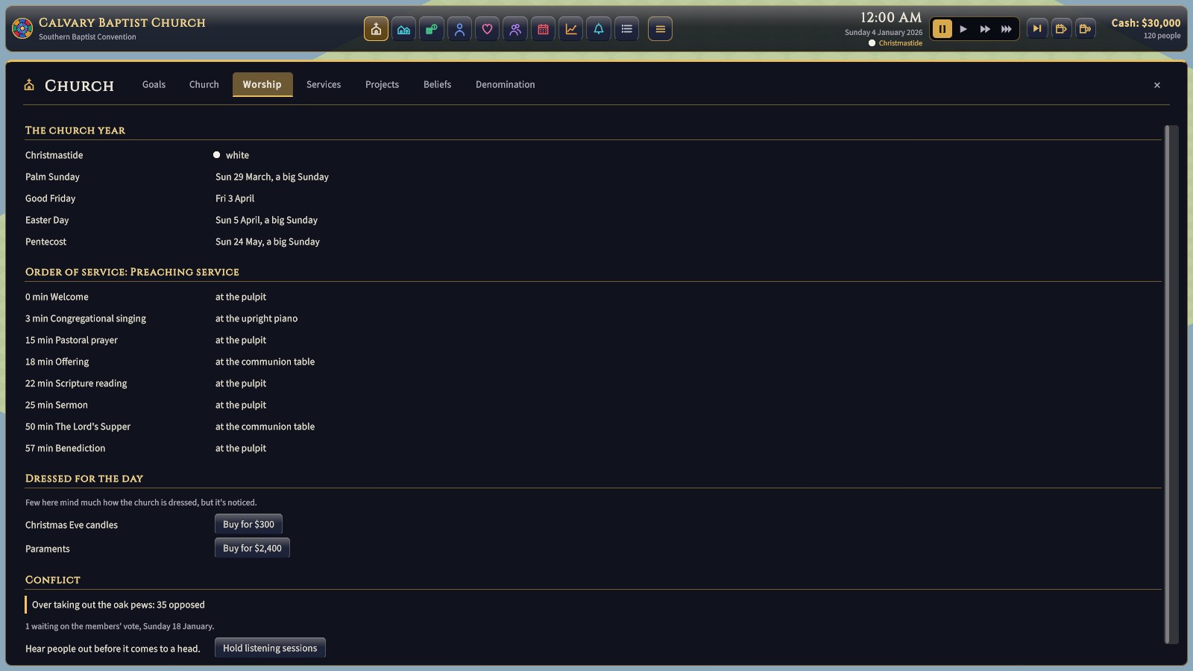Open the Denomination tab
Viewport: 1193px width, 671px height.
(506, 84)
